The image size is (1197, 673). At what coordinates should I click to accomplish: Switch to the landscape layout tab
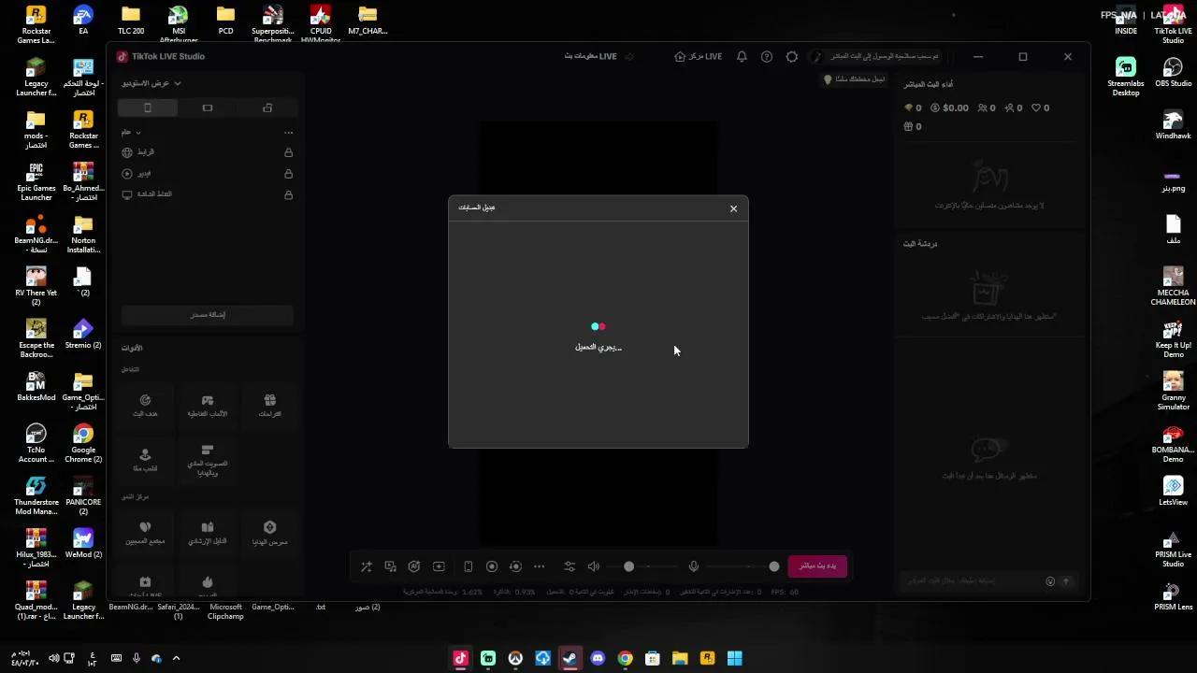click(x=208, y=108)
